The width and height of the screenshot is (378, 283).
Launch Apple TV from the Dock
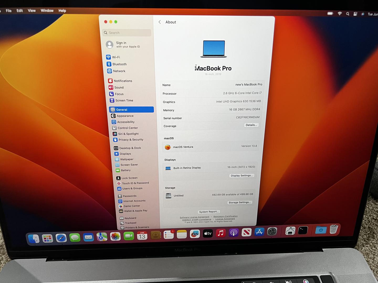(208, 233)
